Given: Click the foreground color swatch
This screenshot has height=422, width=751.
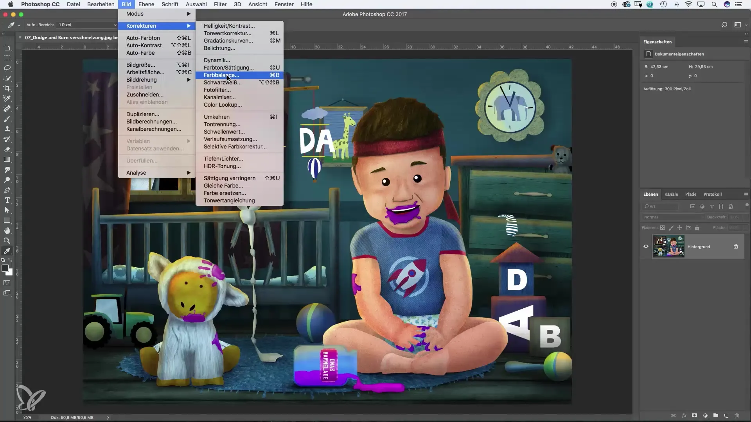Looking at the screenshot, I should pos(5,268).
